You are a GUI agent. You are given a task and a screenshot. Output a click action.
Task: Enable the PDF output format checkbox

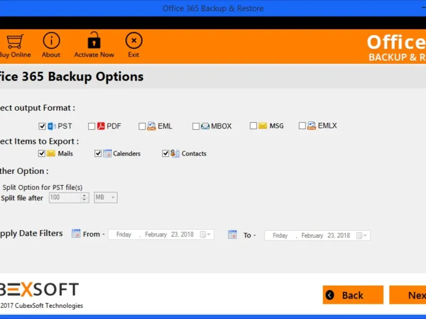[92, 127]
